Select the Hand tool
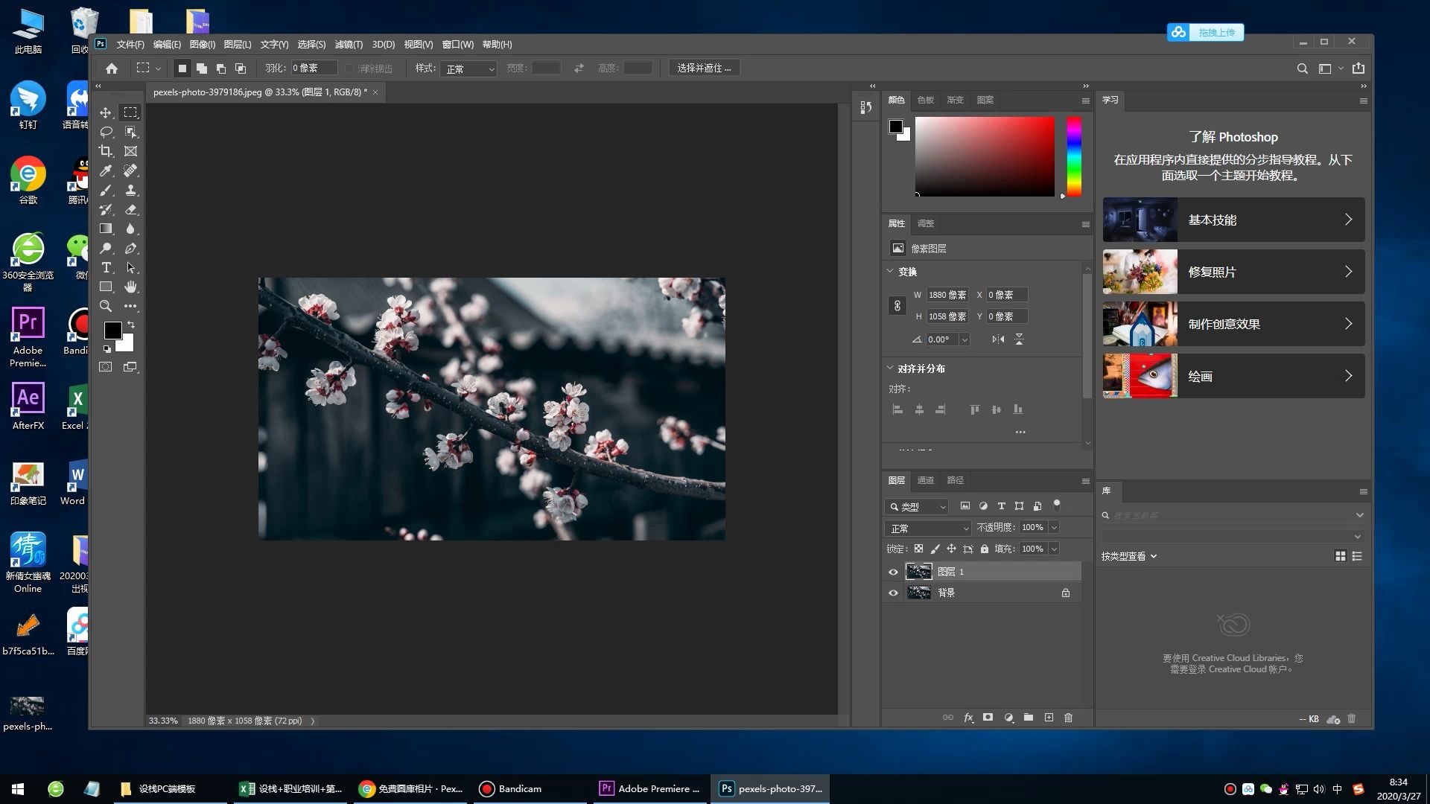Image resolution: width=1430 pixels, height=804 pixels. [x=131, y=287]
